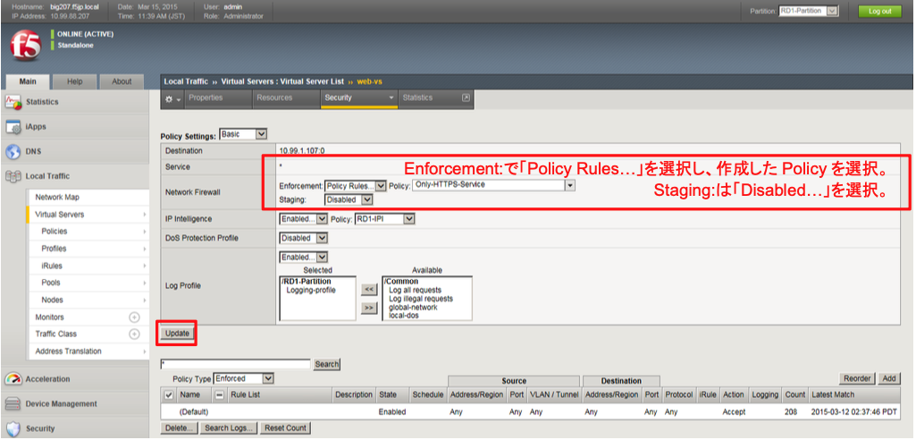Switch to the Main tab

tap(28, 81)
